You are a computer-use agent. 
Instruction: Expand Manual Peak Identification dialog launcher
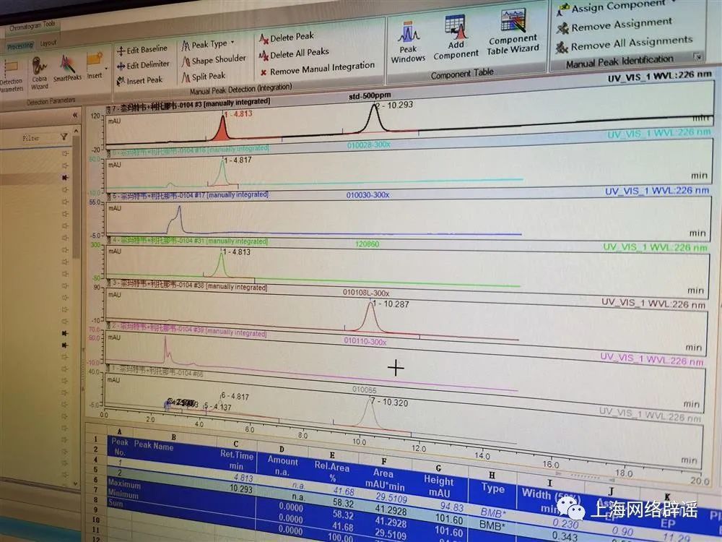coord(698,56)
